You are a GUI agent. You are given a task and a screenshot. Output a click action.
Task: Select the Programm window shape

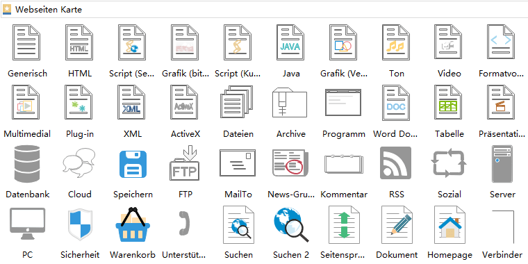pos(343,102)
